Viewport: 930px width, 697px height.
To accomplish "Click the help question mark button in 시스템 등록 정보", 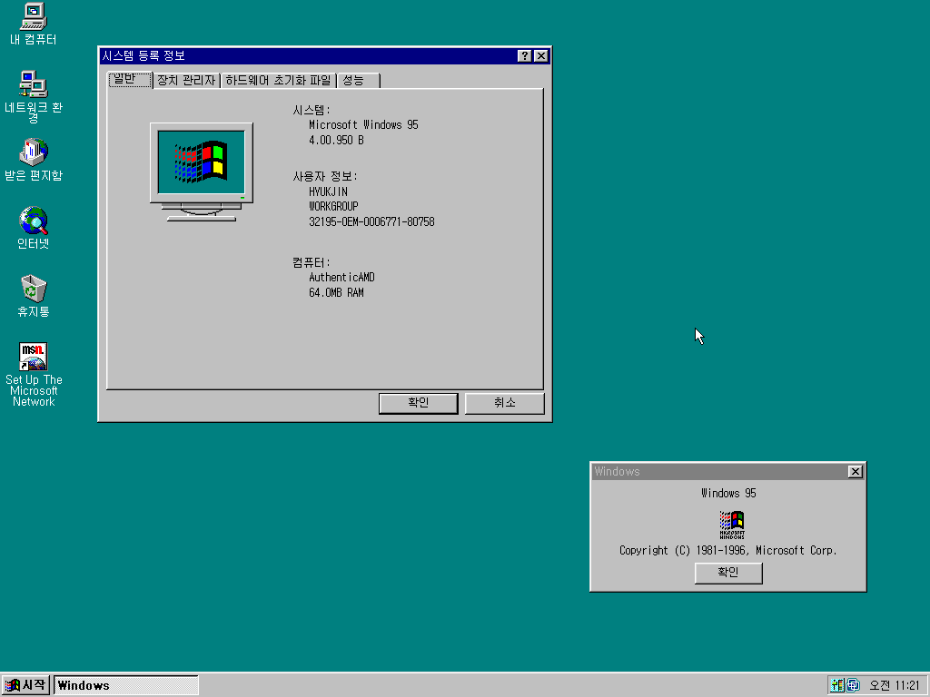I will [524, 55].
